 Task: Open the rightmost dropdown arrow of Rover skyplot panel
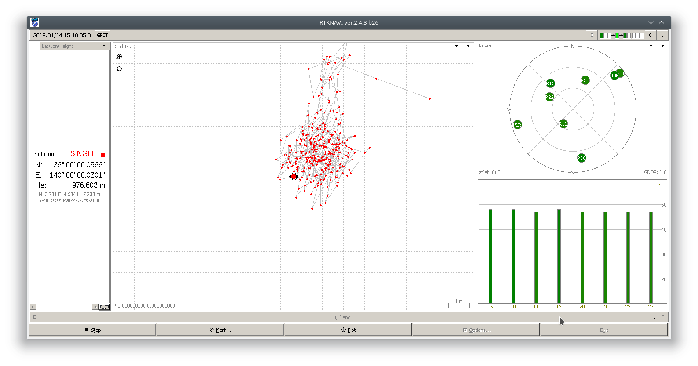point(662,46)
